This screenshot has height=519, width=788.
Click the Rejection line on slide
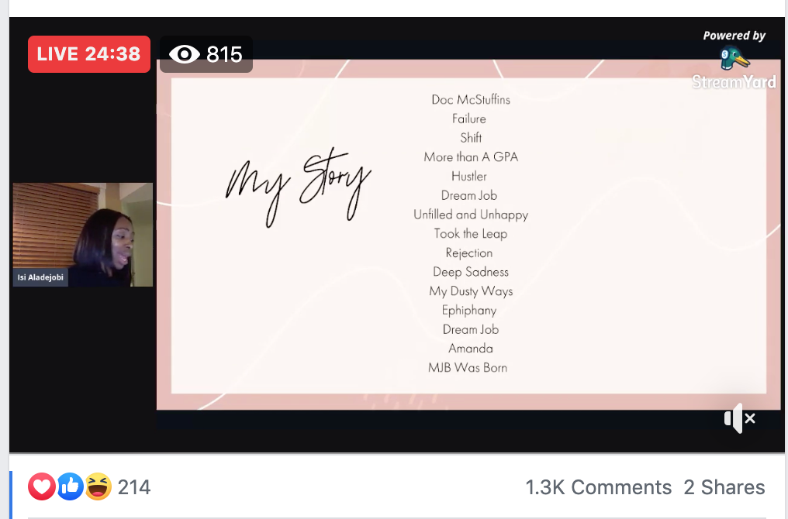[x=469, y=253]
